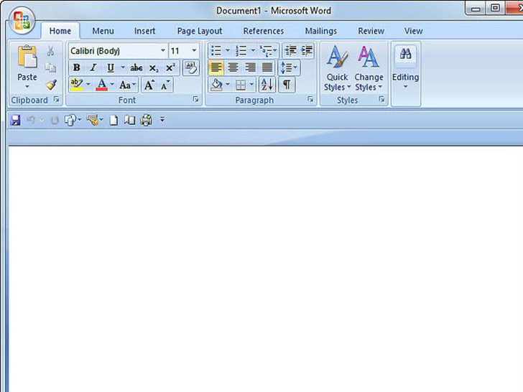
Task: Toggle underline formatting
Action: click(x=111, y=68)
